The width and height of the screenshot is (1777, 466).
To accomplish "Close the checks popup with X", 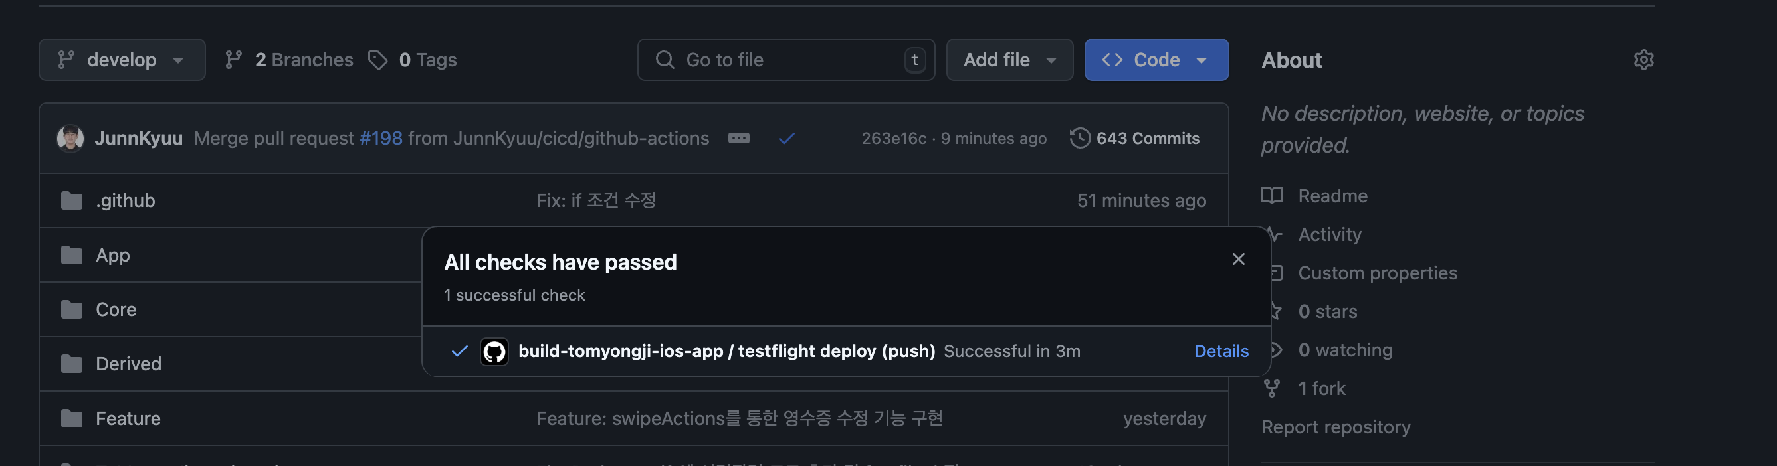I will pyautogui.click(x=1238, y=259).
